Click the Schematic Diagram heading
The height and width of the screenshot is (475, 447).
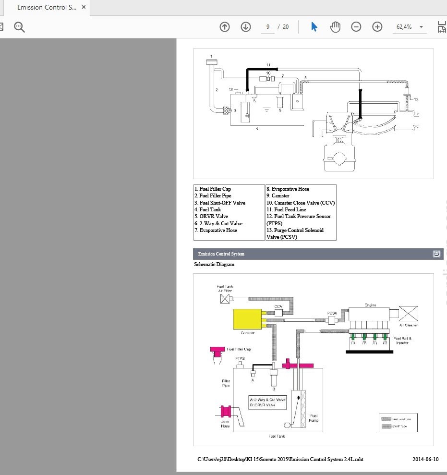coord(214,265)
